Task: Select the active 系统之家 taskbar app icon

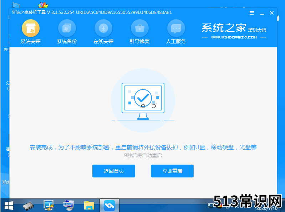Action: (x=110, y=206)
